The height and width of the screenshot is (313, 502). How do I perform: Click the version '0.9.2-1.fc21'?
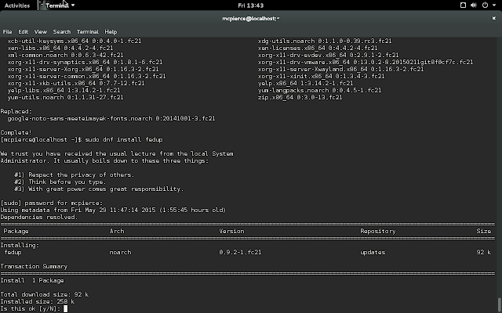click(240, 252)
